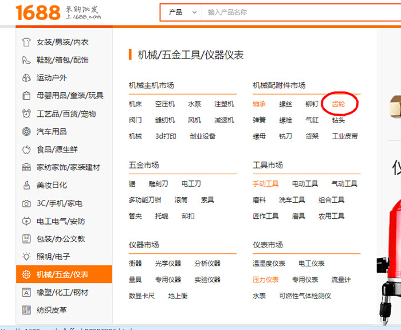Open the 产品 search type dropdown
Image resolution: width=401 pixels, height=330 pixels.
pos(183,12)
